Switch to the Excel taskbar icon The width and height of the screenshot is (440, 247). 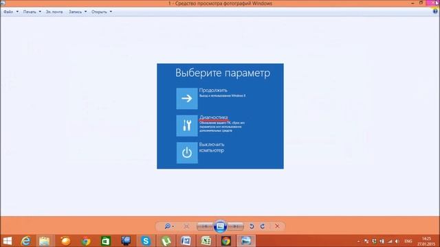click(x=206, y=241)
